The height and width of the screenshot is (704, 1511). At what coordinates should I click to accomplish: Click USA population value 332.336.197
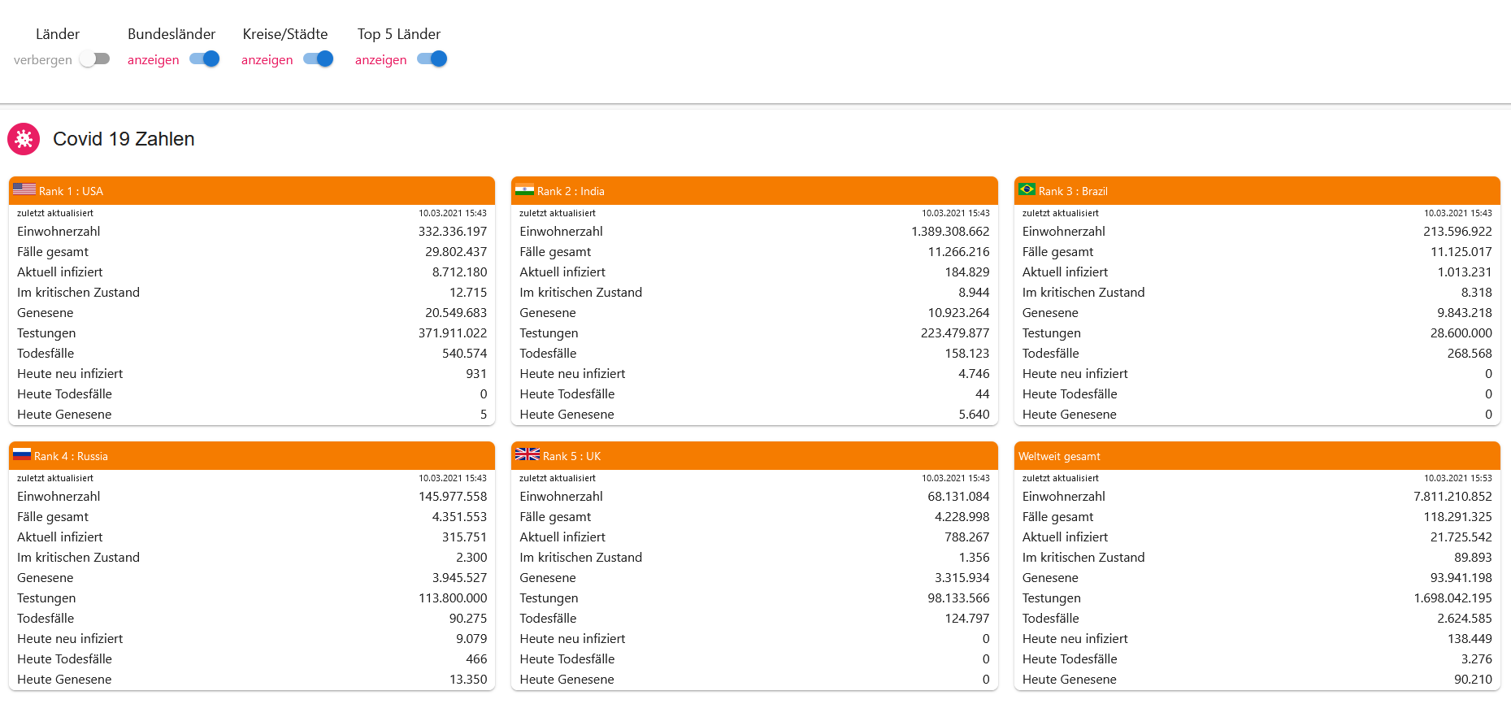point(453,232)
